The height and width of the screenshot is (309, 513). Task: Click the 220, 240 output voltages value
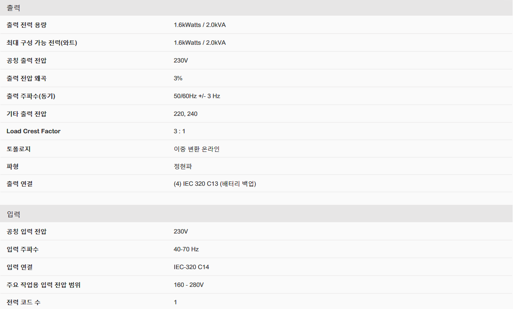click(185, 114)
